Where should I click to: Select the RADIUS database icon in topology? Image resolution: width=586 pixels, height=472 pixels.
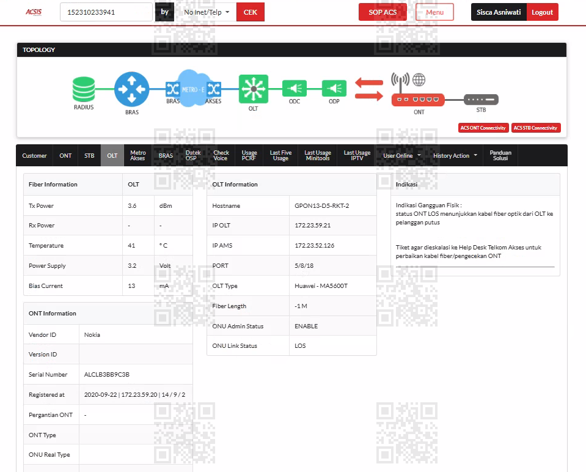(84, 89)
